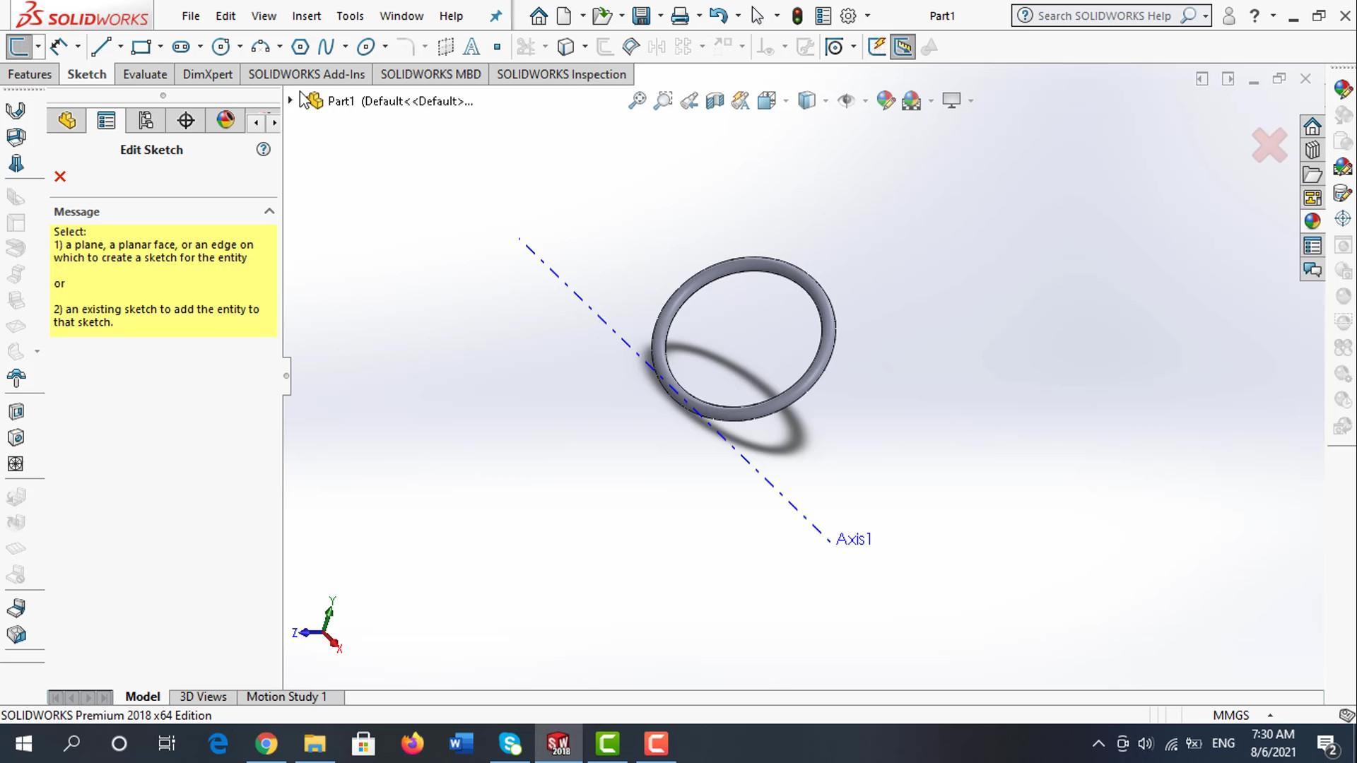Viewport: 1357px width, 763px height.
Task: Expand the Part1 flyout design tree
Action: [290, 100]
